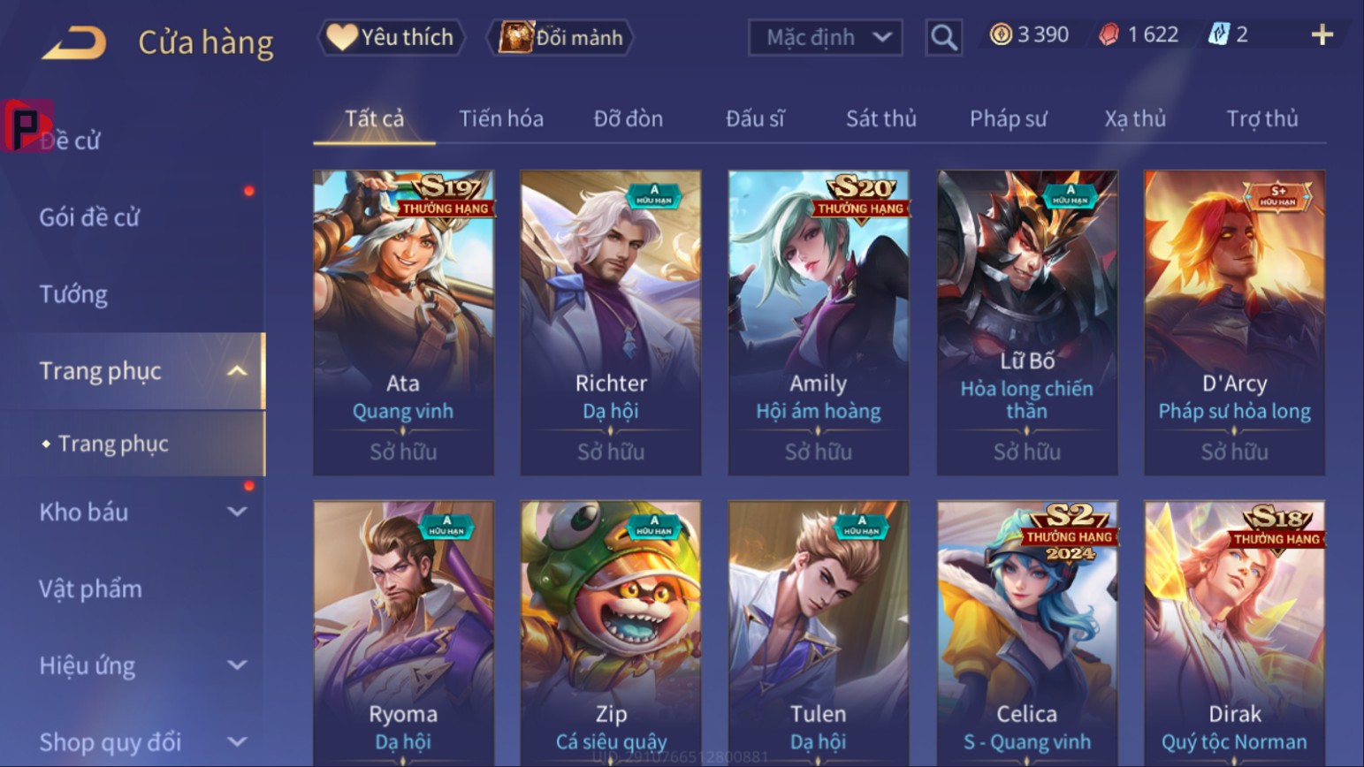1364x767 pixels.
Task: Click the red ruby currency icon
Action: point(1109,34)
